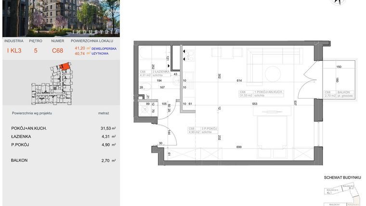Click the '614' dimension in living room
The width and height of the screenshot is (366, 206).
239,80
